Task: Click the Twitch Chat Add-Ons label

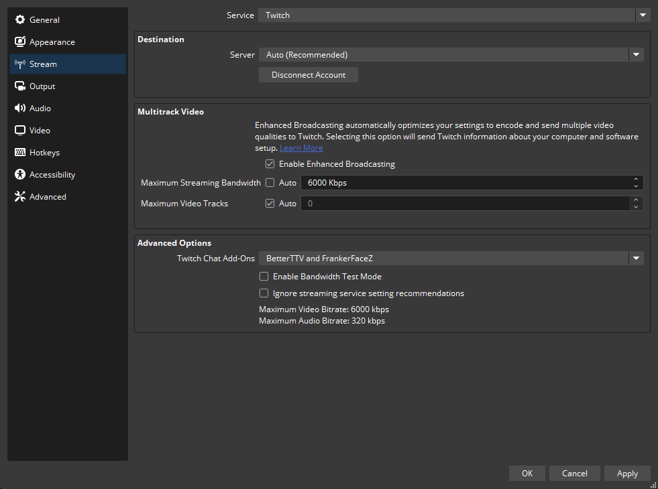Action: pyautogui.click(x=216, y=258)
